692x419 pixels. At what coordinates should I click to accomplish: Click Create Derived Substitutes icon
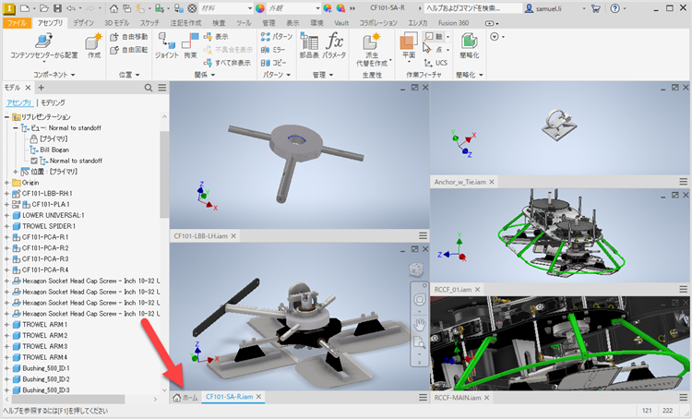[x=372, y=42]
